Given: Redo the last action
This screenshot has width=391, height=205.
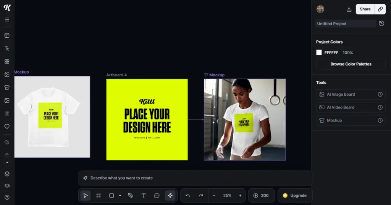Looking at the screenshot, I should pyautogui.click(x=201, y=195).
